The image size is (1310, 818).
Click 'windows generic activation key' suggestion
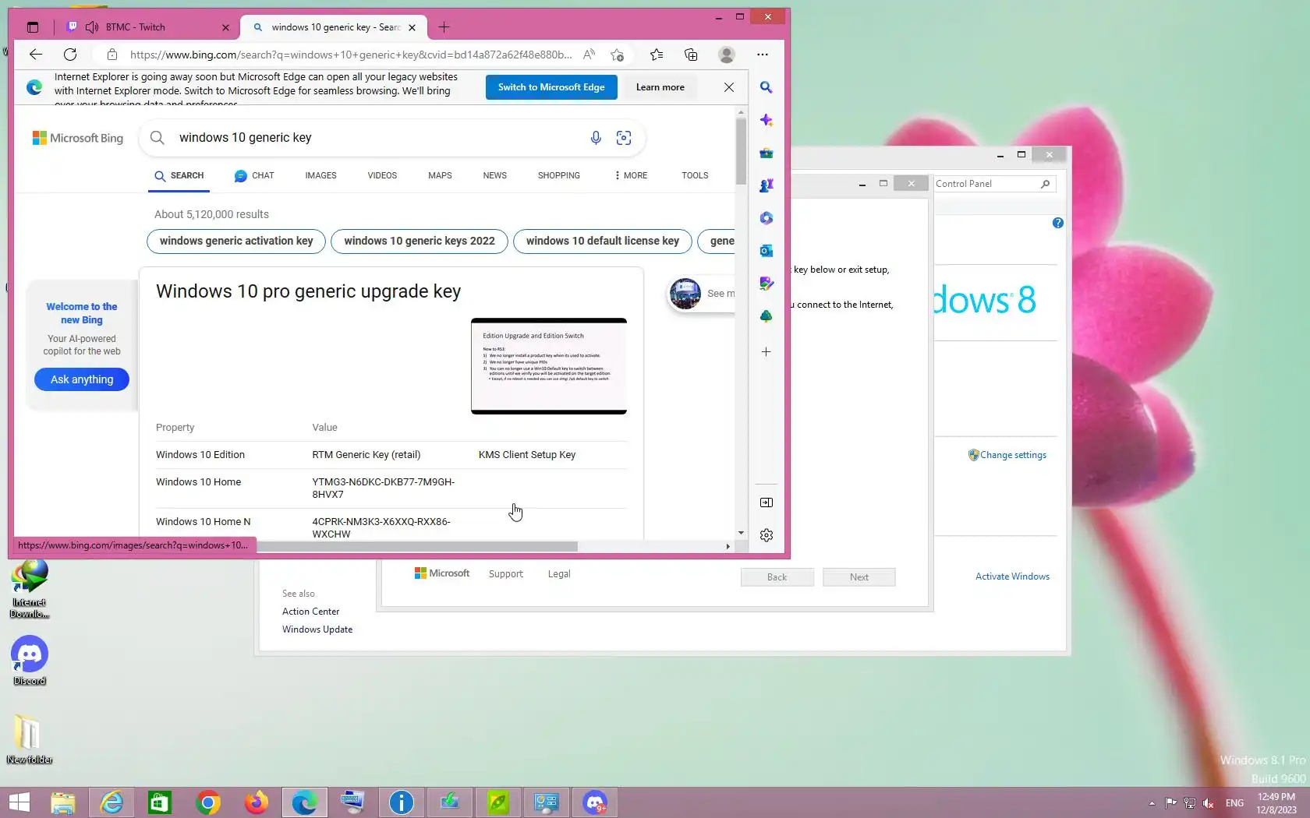point(236,242)
